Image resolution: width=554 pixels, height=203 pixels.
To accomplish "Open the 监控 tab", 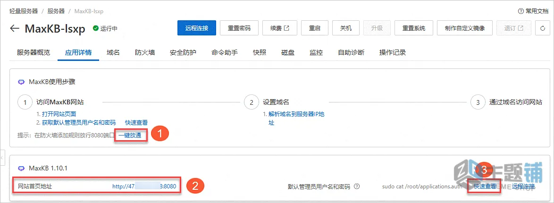I will 316,53.
